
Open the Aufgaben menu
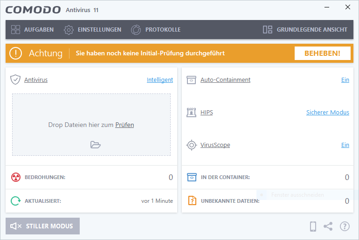[32, 29]
